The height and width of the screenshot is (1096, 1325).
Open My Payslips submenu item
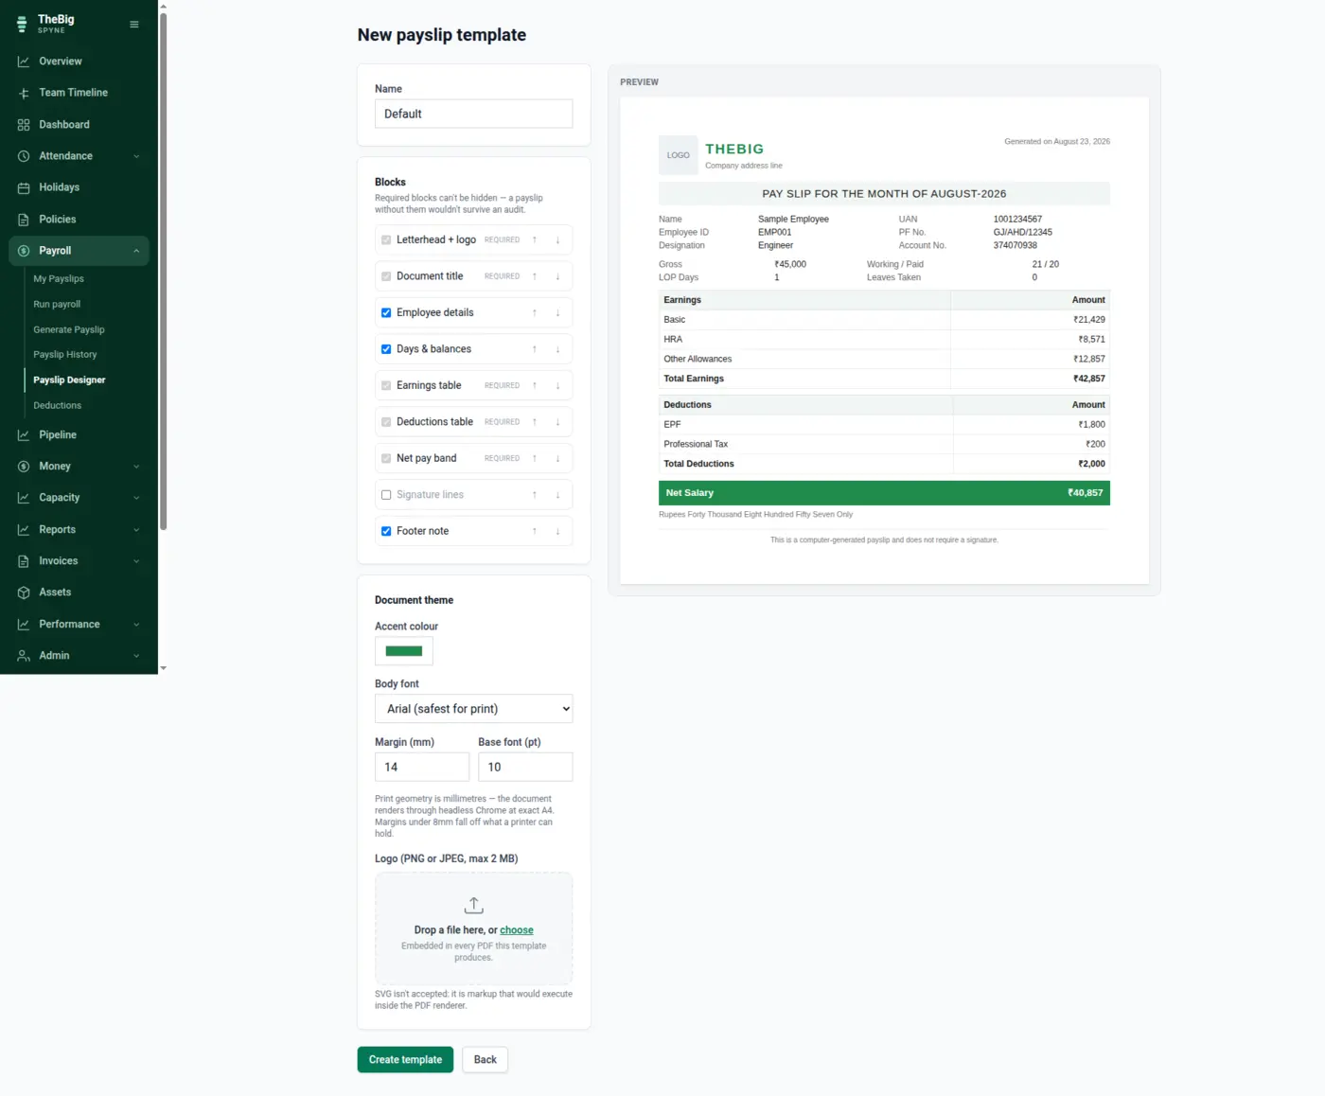click(x=59, y=279)
